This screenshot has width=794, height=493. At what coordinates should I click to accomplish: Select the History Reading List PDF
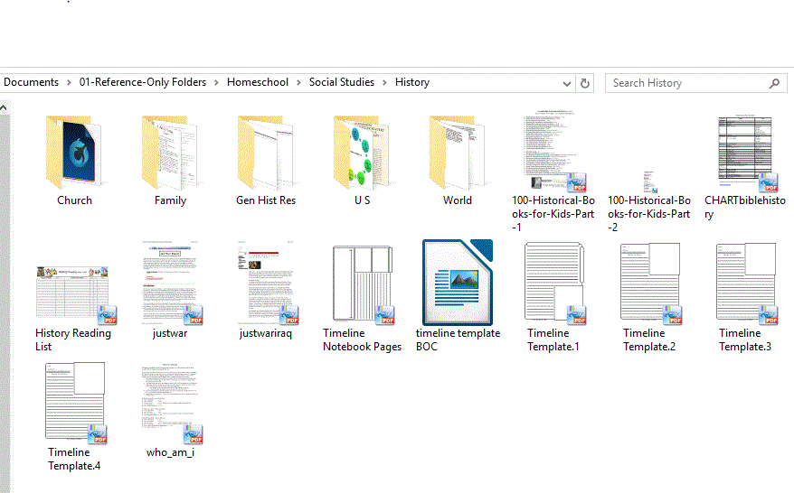73,294
